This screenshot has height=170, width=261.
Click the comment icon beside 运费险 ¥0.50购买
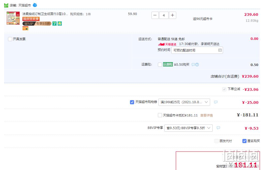click(x=193, y=64)
